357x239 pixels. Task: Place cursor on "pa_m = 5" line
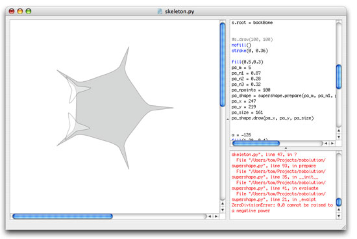(241, 68)
